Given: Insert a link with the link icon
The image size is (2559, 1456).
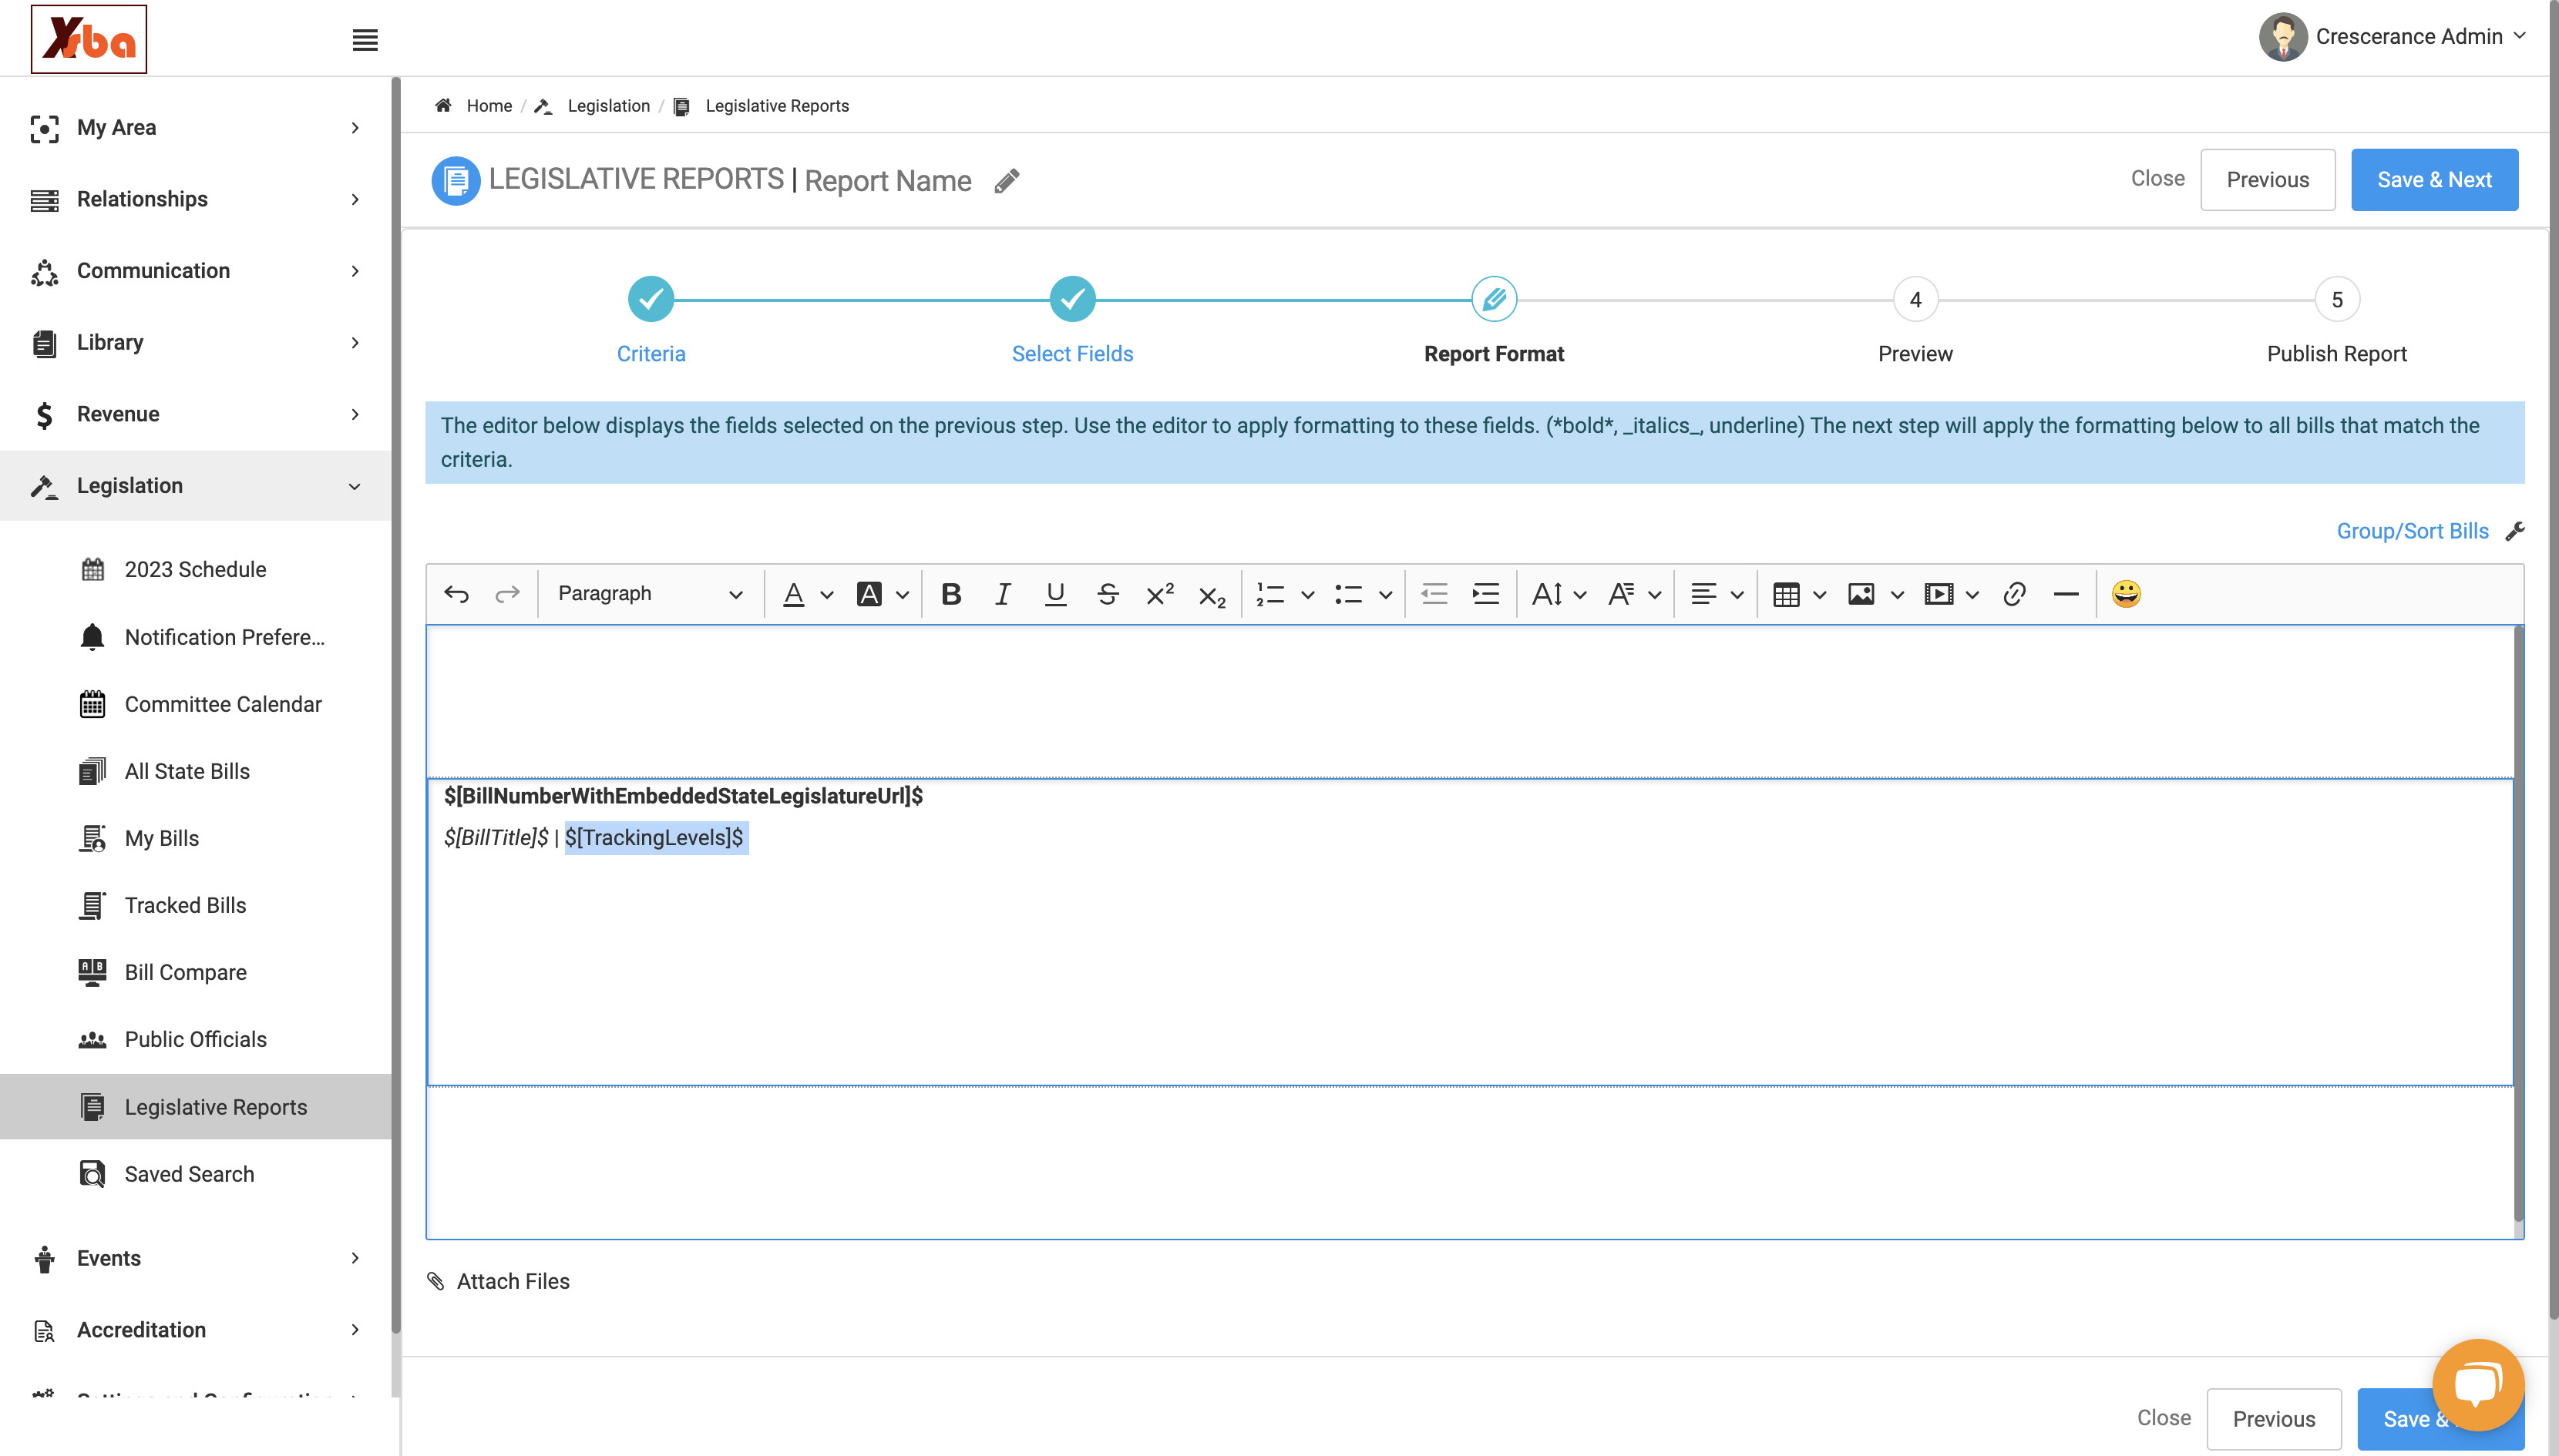Looking at the screenshot, I should [x=2014, y=594].
